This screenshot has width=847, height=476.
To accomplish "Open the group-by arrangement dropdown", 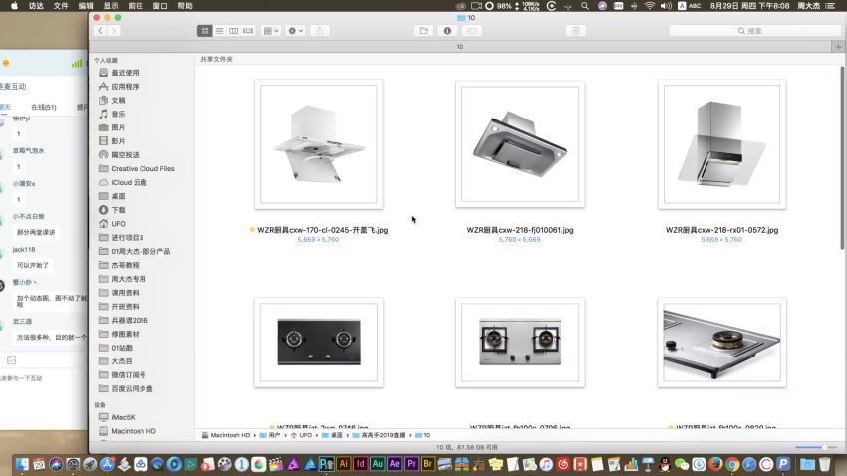I will pyautogui.click(x=271, y=31).
